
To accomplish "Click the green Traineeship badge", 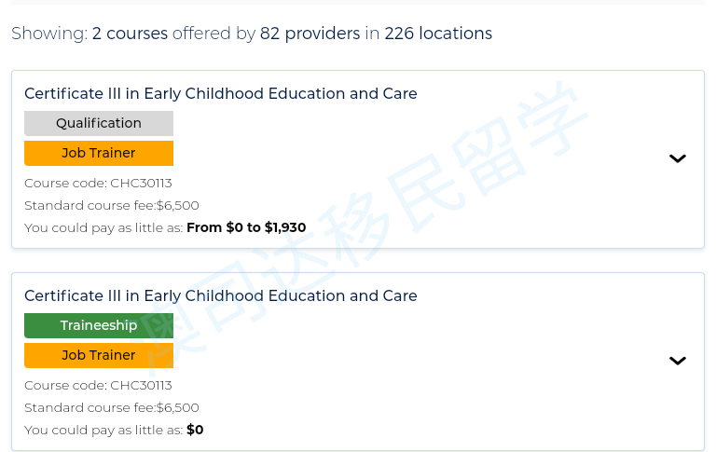I will click(x=99, y=325).
